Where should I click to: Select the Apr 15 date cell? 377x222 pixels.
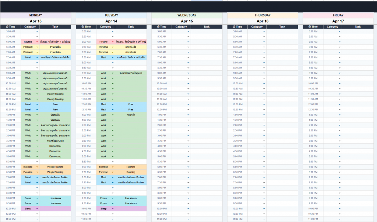tap(187, 21)
